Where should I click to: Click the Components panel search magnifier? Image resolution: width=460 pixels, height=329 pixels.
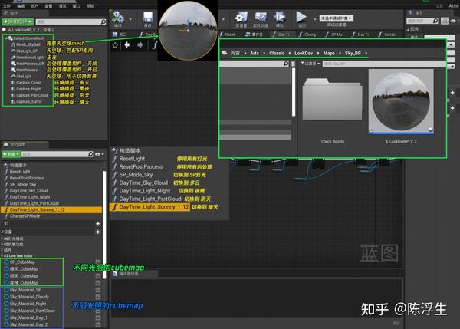103,21
